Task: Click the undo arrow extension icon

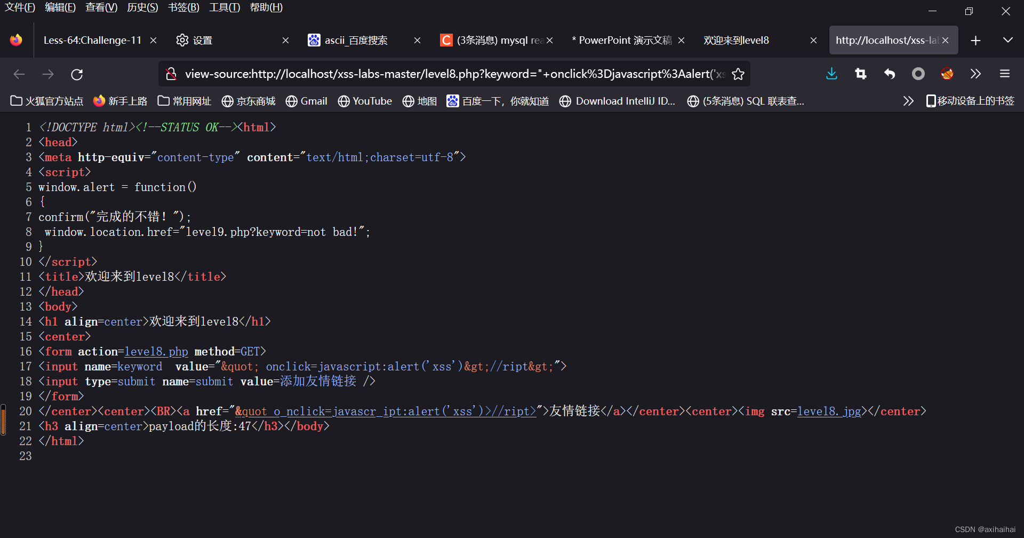Action: pos(889,74)
